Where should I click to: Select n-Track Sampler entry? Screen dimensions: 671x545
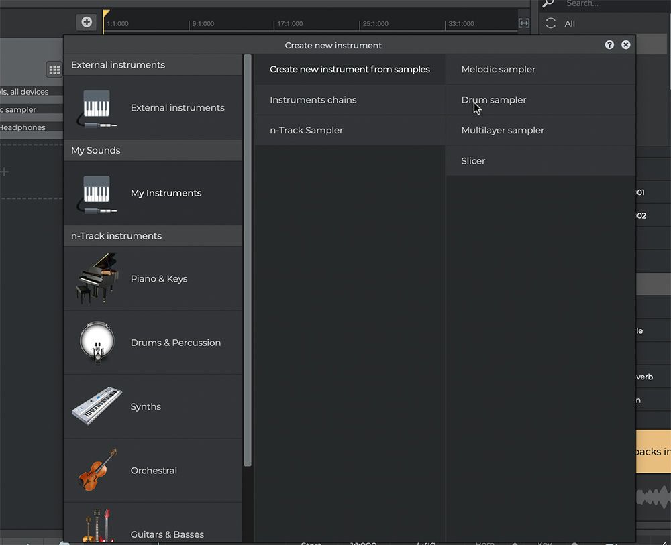tap(349, 130)
